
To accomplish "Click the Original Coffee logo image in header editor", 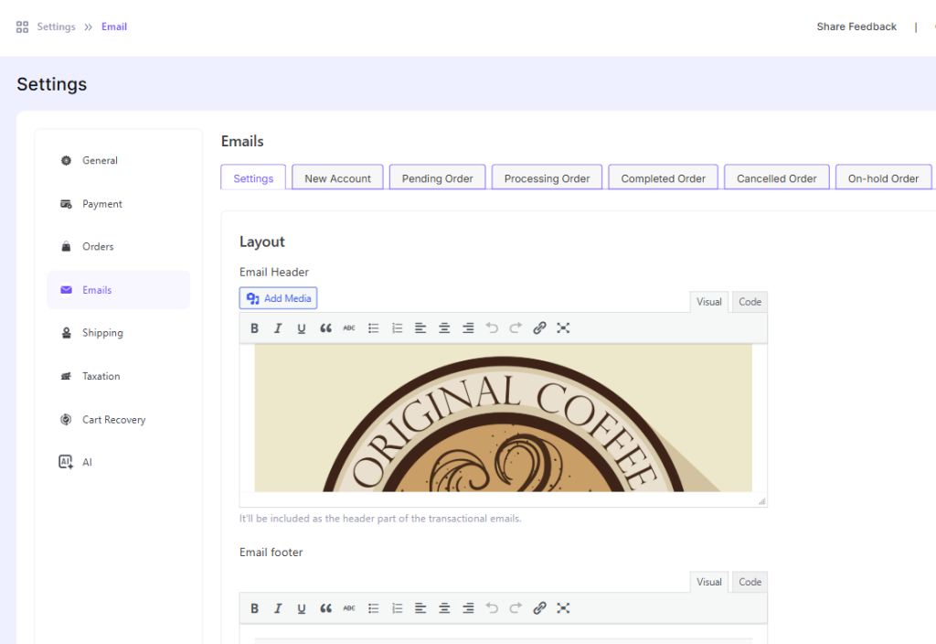I will point(504,418).
